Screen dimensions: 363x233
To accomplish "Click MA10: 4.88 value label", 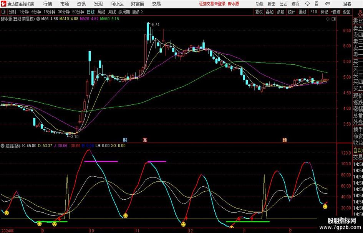I will [x=69, y=19].
